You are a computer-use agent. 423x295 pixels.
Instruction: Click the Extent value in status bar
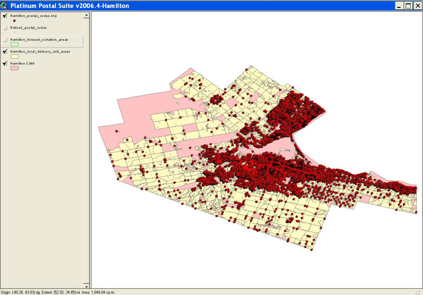(61, 292)
